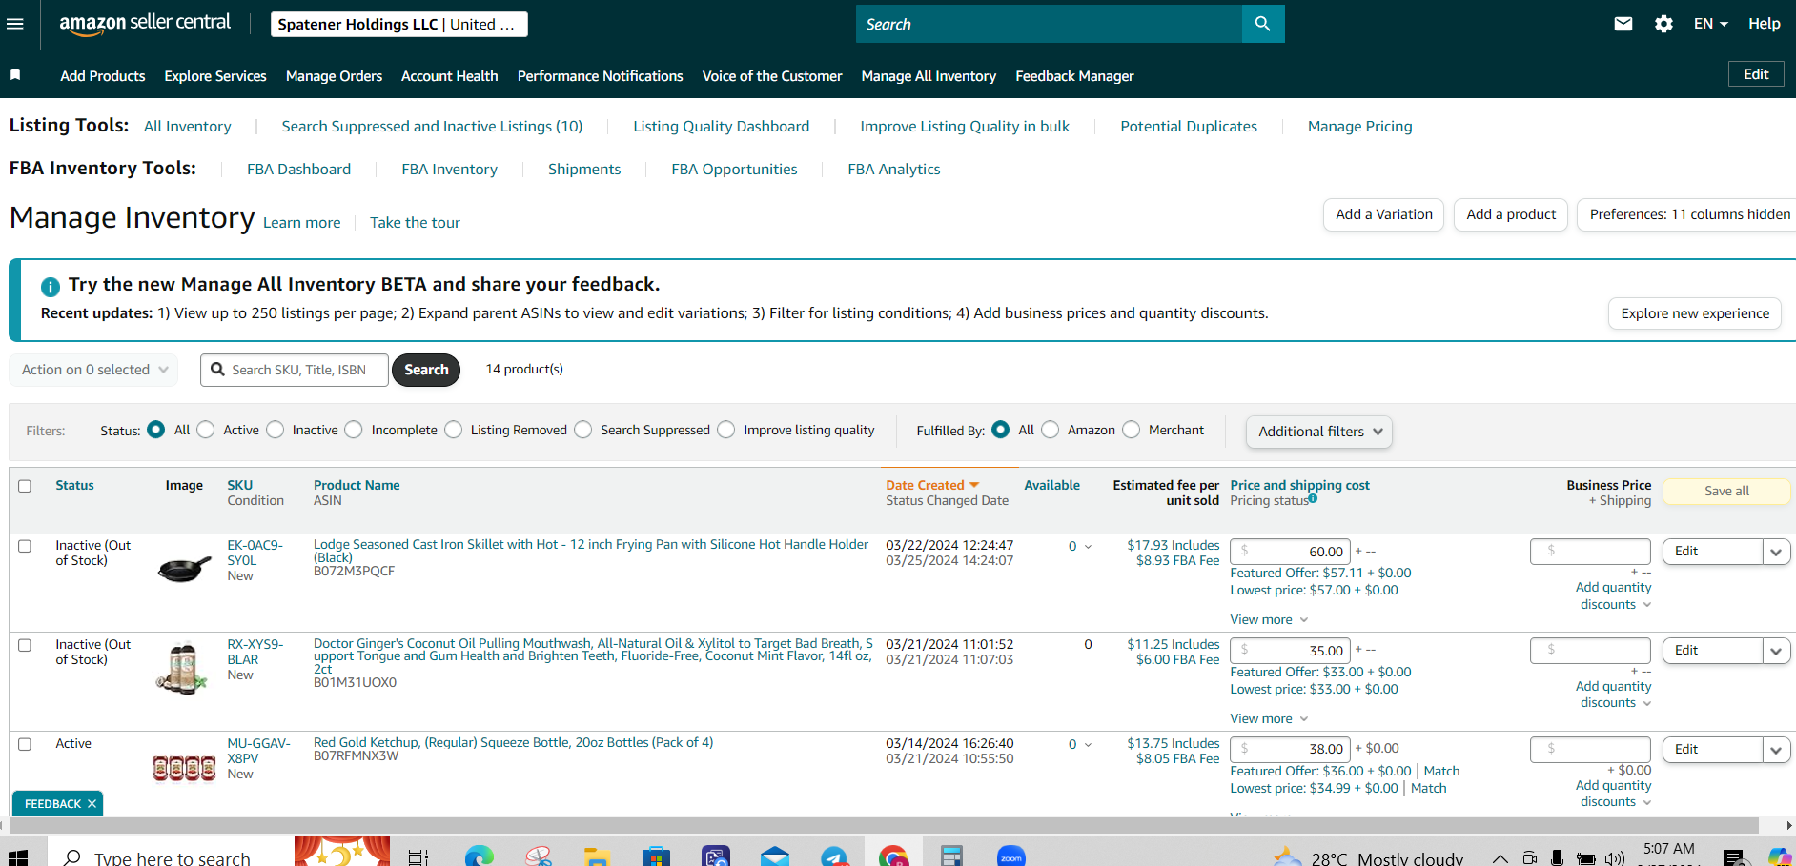Sort by the Date Created column header

[932, 485]
